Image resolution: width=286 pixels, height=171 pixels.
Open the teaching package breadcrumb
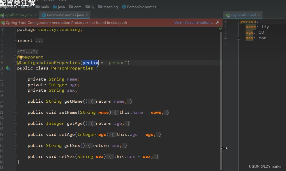pyautogui.click(x=108, y=7)
